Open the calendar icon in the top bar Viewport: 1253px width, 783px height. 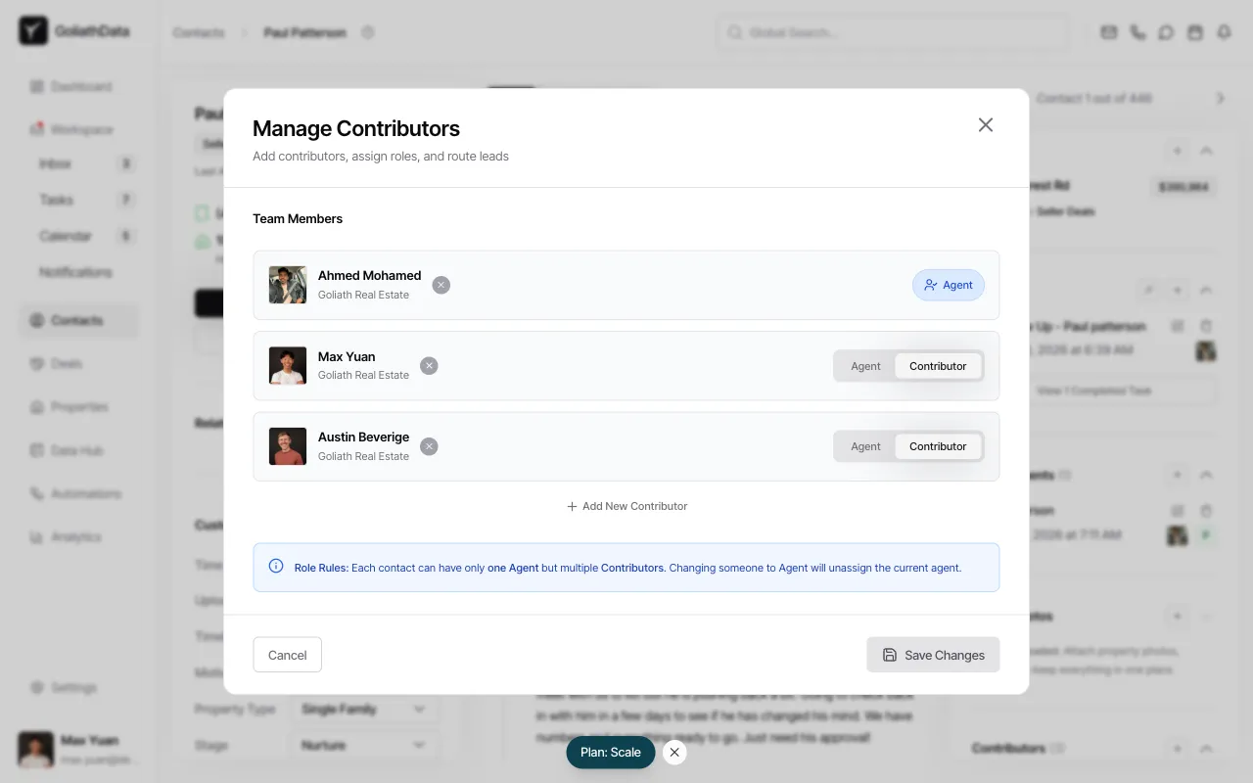coord(1195,32)
